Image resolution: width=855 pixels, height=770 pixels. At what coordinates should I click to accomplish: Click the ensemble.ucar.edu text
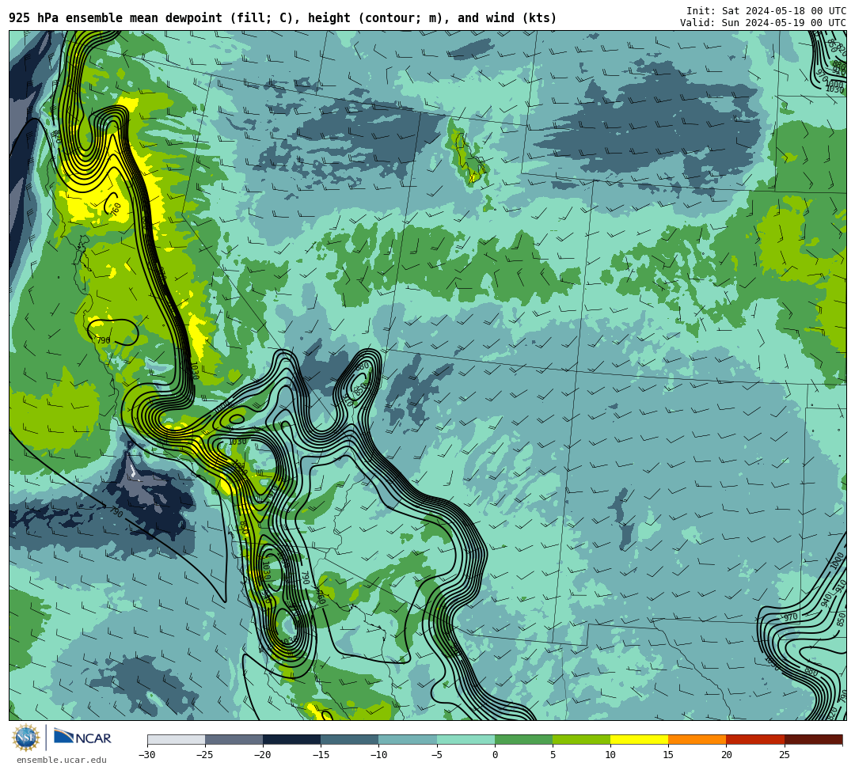[x=62, y=760]
